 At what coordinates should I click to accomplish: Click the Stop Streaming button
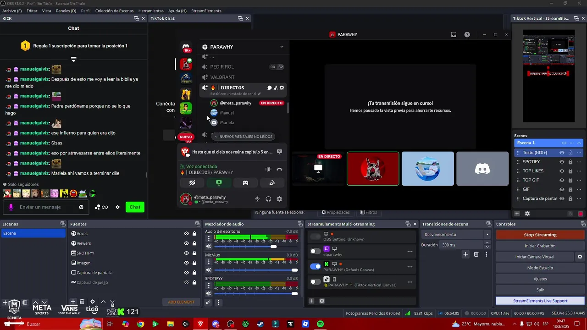540,235
